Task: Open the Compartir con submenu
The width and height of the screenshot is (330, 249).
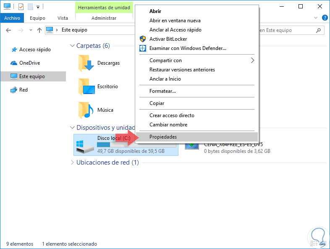Action: (197, 60)
